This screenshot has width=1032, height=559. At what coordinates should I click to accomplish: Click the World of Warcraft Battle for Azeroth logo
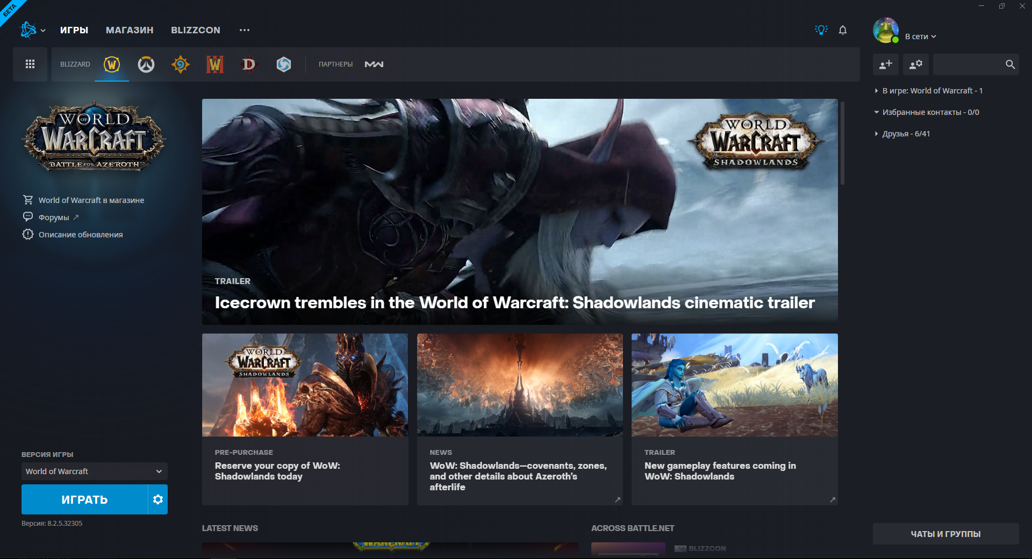[x=94, y=136]
